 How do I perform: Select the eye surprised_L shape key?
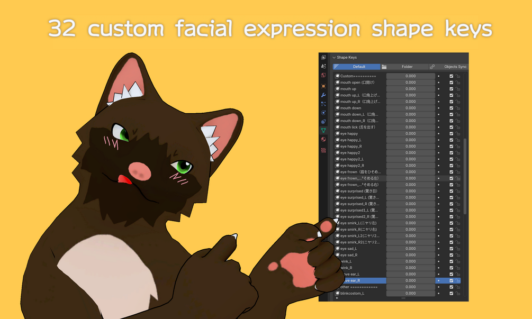[x=359, y=198]
